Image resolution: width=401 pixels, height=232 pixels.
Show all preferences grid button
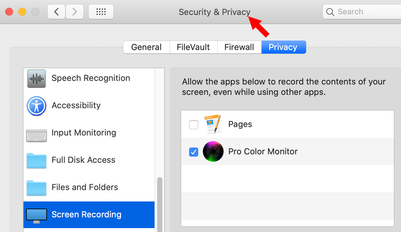coord(101,12)
